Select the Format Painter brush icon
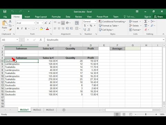The width and height of the screenshot is (166, 125). coord(10,30)
